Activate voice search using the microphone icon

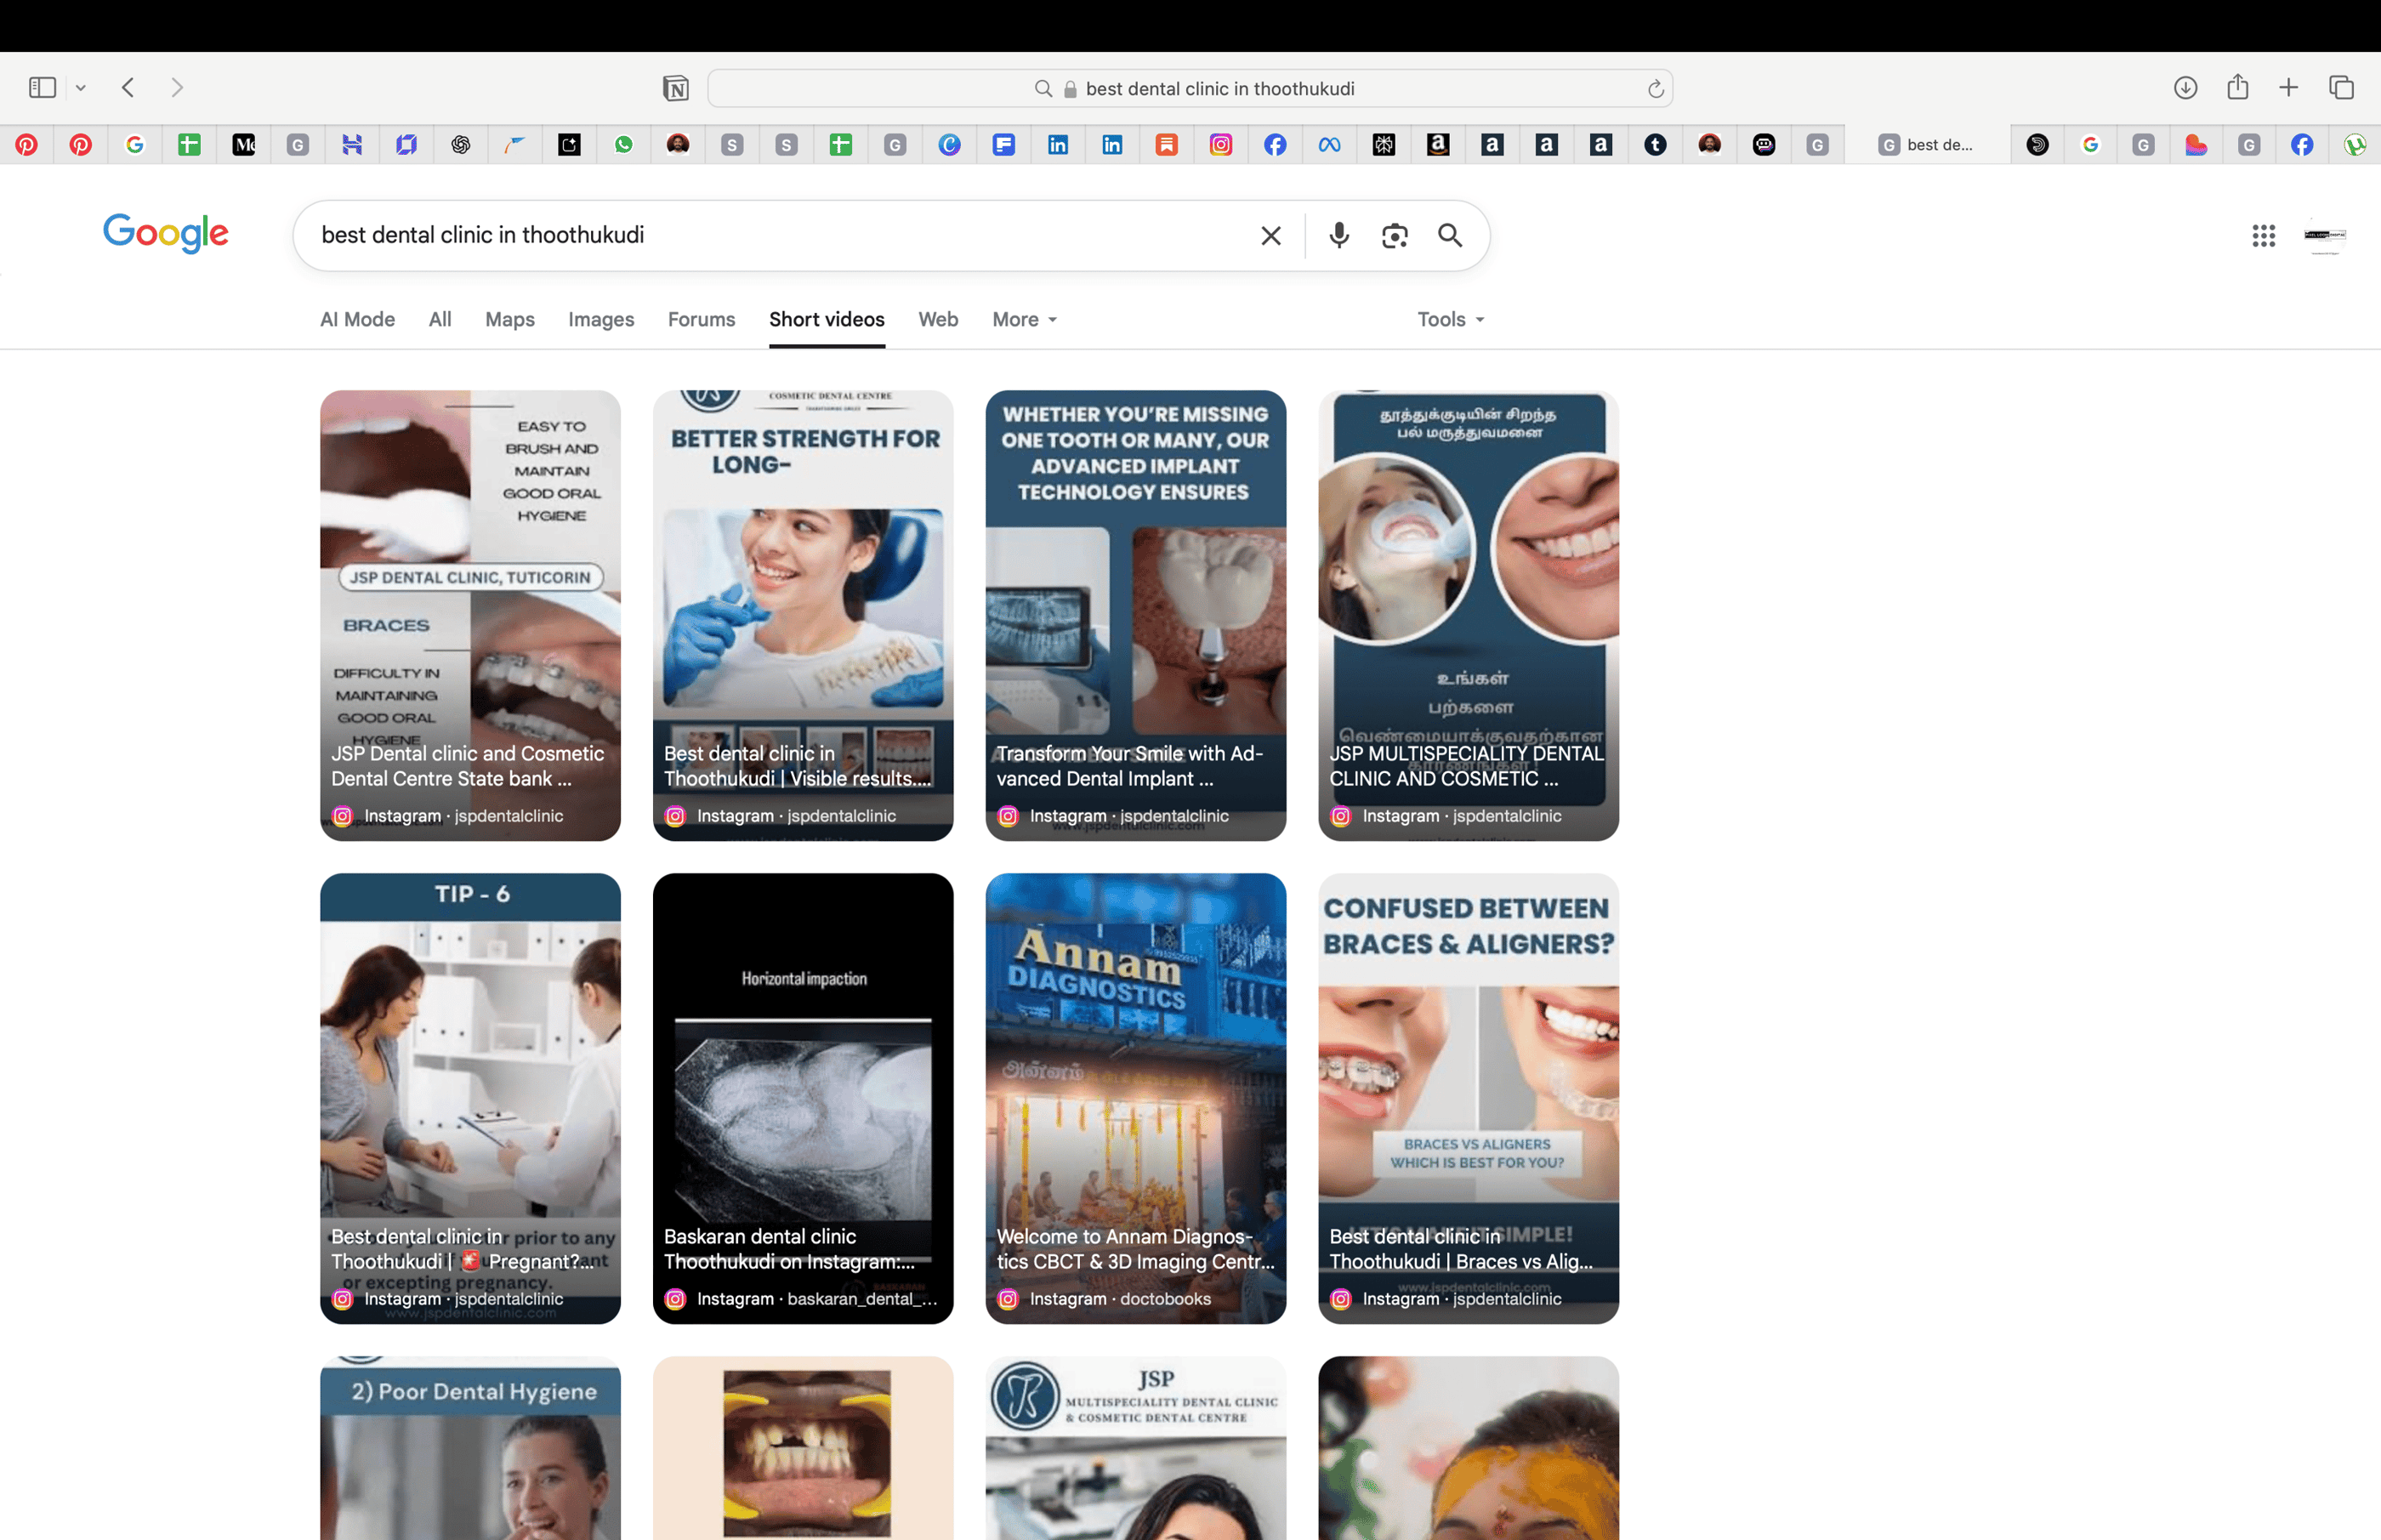1338,236
